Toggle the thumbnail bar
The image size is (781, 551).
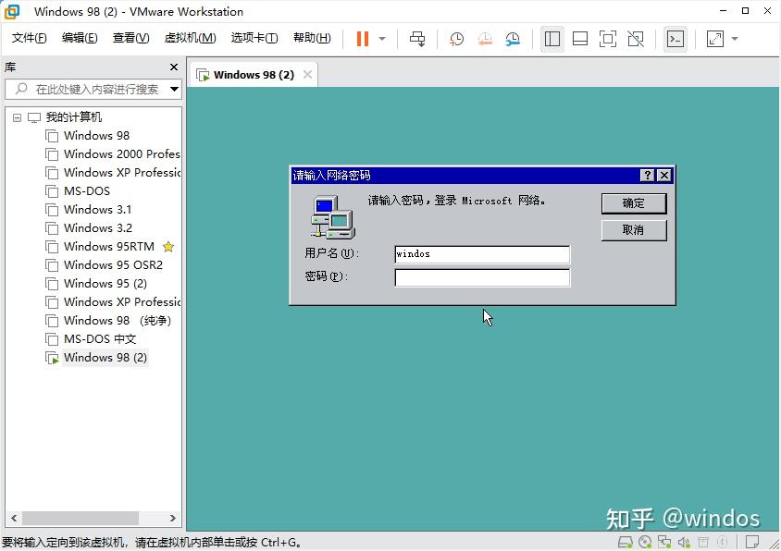pyautogui.click(x=578, y=39)
